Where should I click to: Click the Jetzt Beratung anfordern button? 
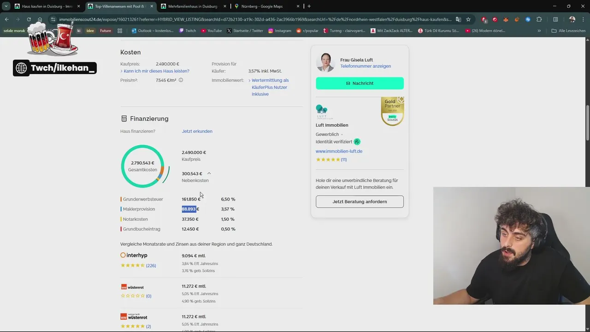(x=360, y=202)
